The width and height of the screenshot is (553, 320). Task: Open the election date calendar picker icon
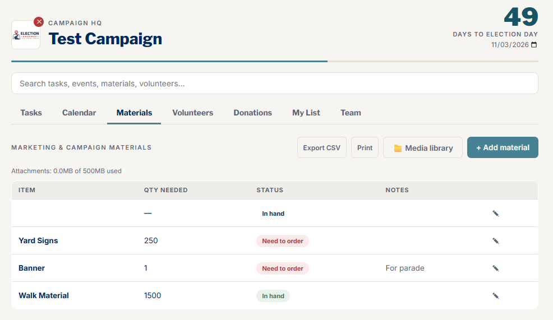534,45
